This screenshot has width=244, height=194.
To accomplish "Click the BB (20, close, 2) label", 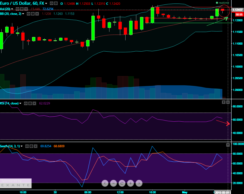I will pyautogui.click(x=10, y=14).
